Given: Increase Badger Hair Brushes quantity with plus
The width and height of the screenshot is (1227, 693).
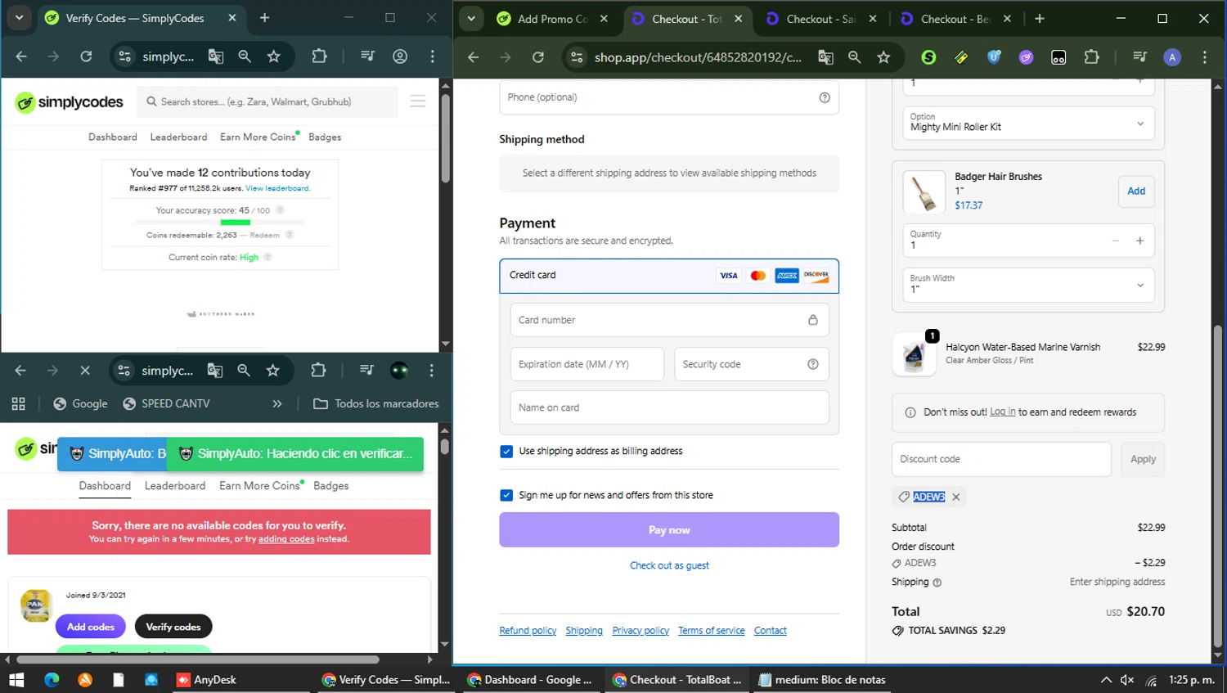Looking at the screenshot, I should coord(1139,241).
